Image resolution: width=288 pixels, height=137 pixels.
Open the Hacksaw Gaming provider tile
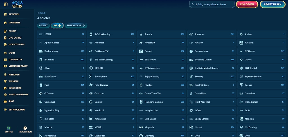click(162, 102)
